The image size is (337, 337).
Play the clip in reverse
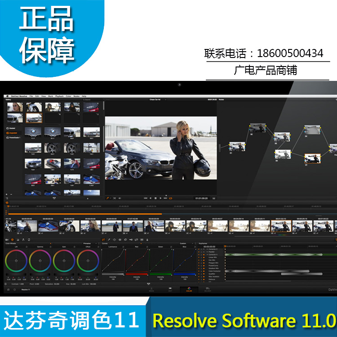pyautogui.click(x=151, y=198)
